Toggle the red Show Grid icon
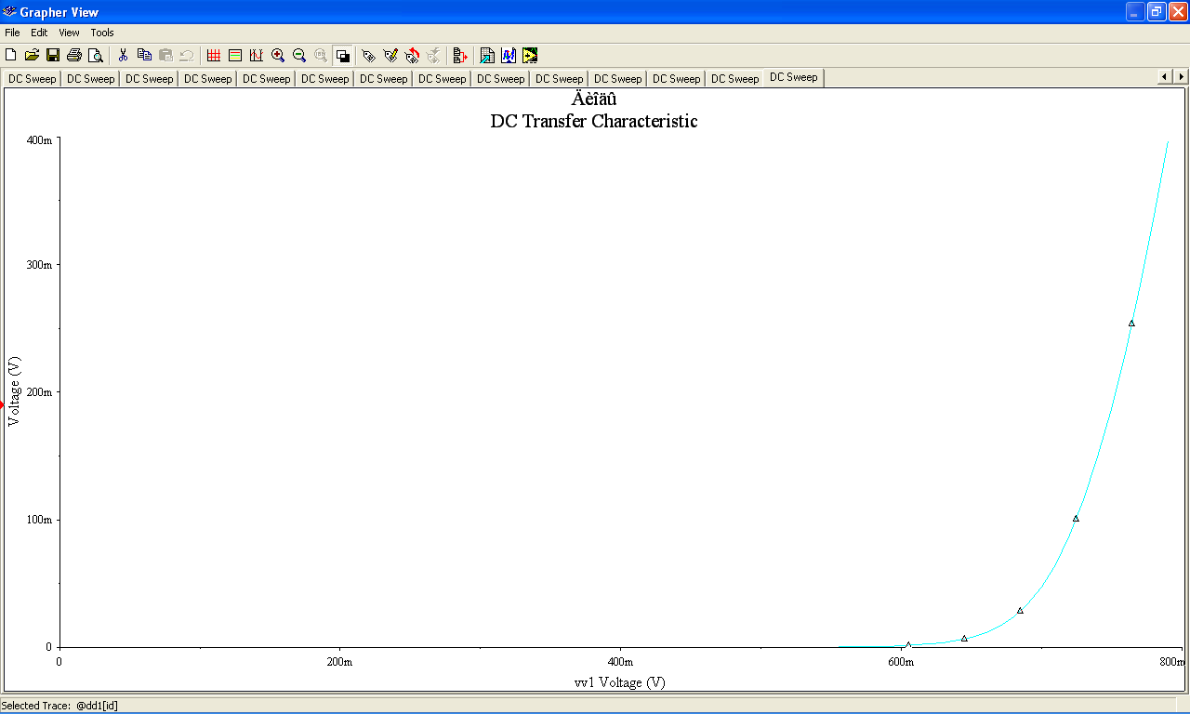This screenshot has width=1190, height=714. coord(214,56)
